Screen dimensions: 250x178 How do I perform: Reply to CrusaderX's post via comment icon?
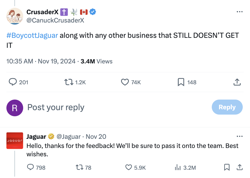coord(13,82)
